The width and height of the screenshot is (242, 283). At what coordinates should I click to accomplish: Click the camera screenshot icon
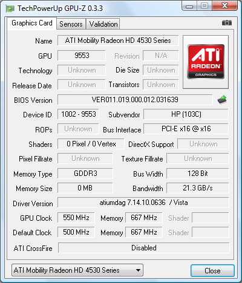[227, 23]
